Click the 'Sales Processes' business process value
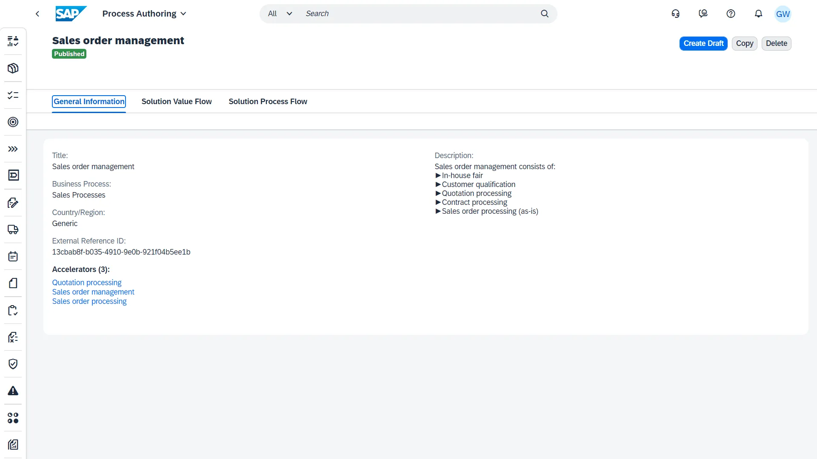Screen dimensions: 817x459 click(x=79, y=195)
